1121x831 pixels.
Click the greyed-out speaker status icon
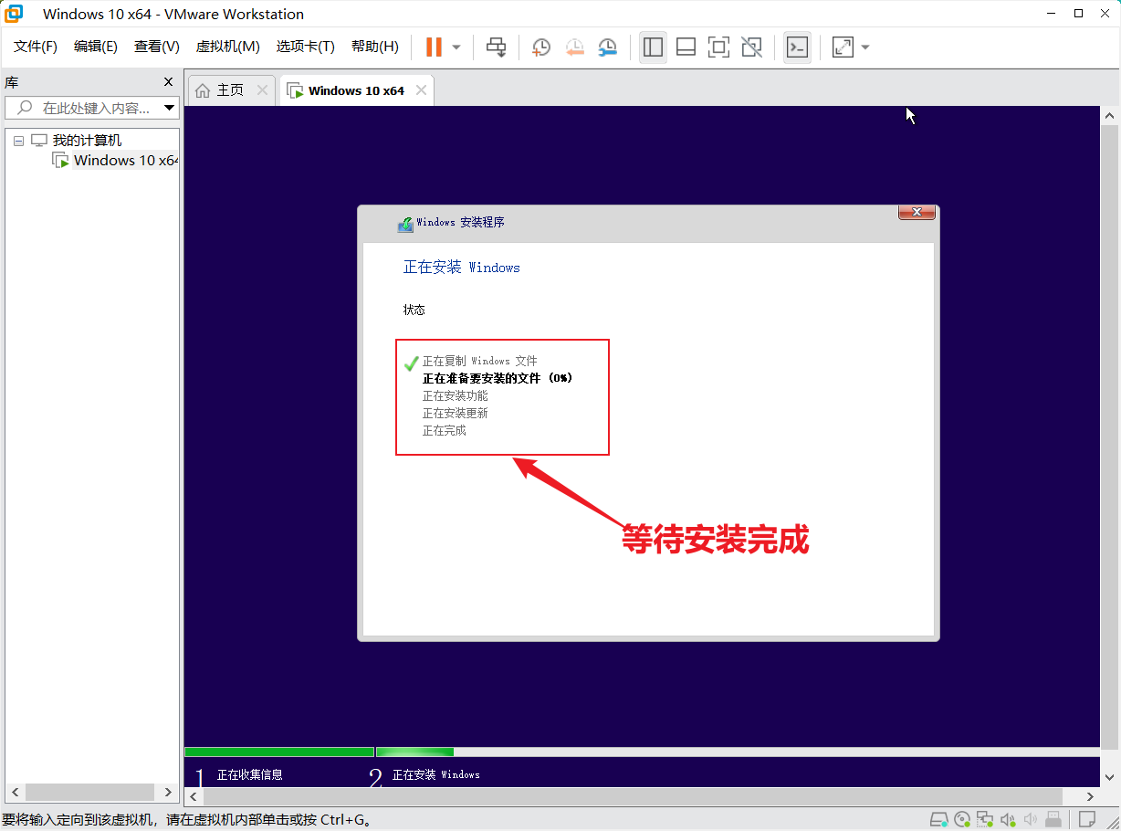pos(1031,819)
